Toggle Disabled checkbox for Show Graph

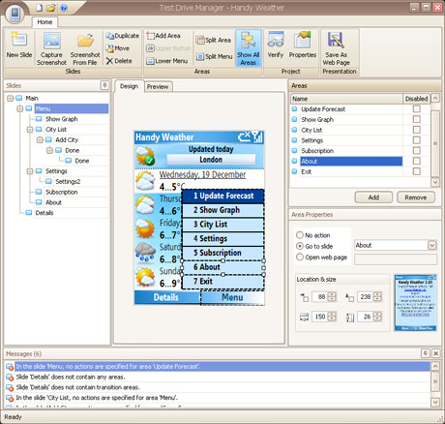(417, 119)
